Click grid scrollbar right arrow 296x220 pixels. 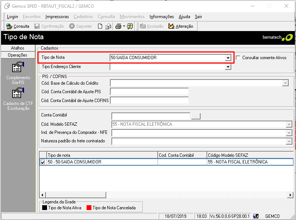[x=290, y=195]
